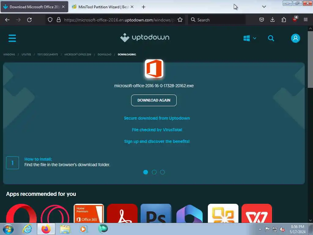Image resolution: width=313 pixels, height=235 pixels.
Task: Reload the current page
Action: [29, 20]
